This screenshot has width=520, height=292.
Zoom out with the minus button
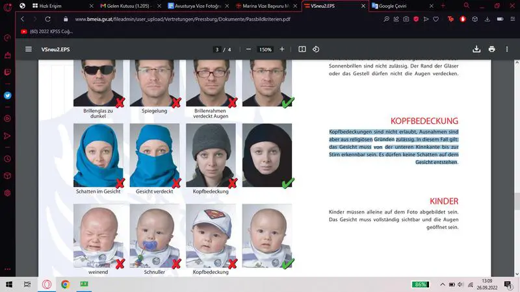tap(248, 49)
